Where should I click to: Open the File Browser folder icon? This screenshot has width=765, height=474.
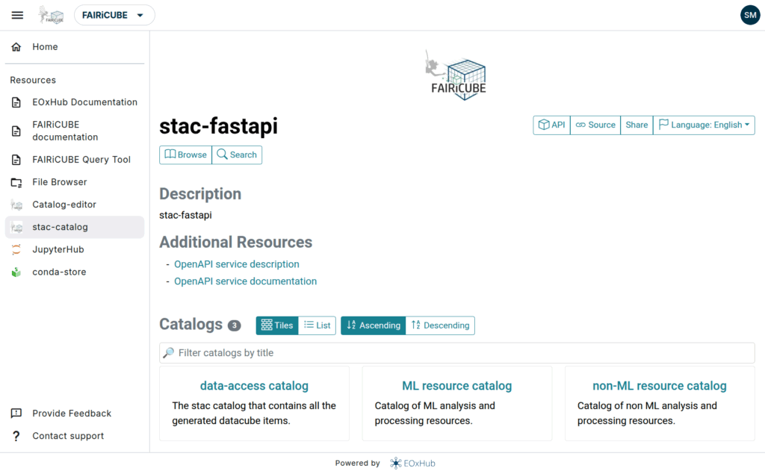click(x=16, y=182)
